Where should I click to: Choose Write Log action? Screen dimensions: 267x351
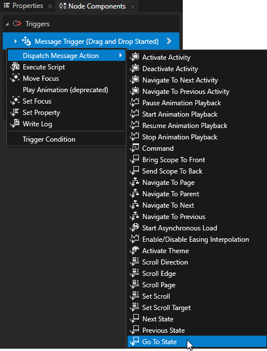tap(67, 124)
